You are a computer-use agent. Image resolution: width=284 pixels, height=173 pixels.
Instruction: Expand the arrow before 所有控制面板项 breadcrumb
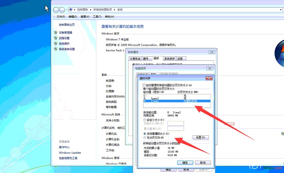pyautogui.click(x=91, y=10)
